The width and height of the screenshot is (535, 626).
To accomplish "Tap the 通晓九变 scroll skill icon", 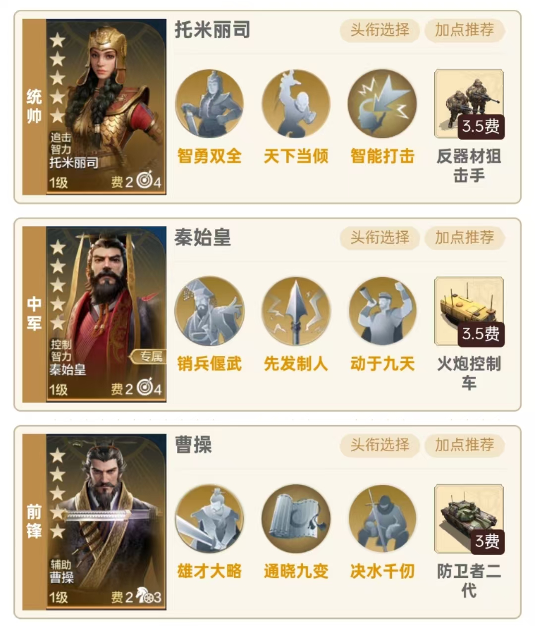I will tap(296, 519).
